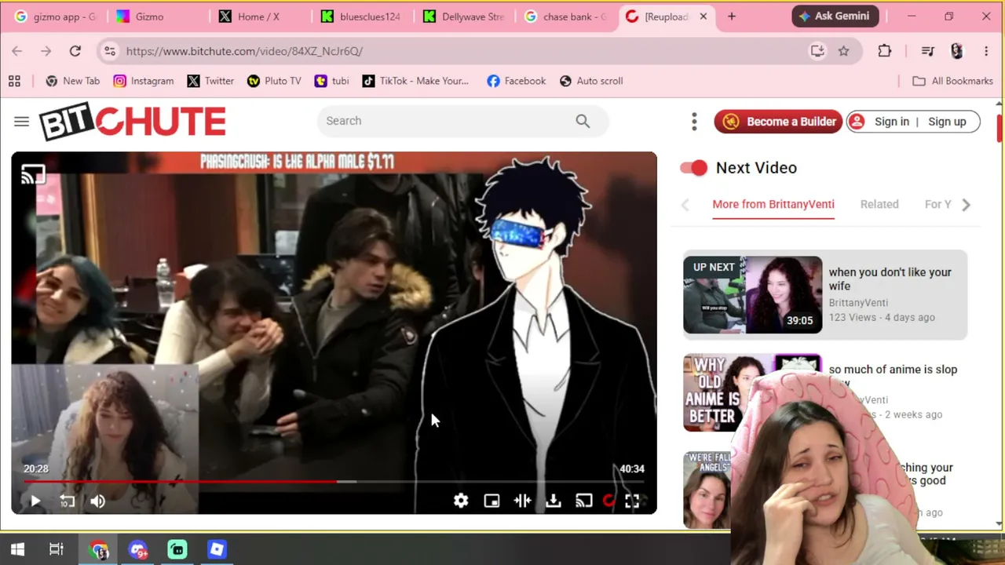Screen dimensions: 1005x565
Task: Click the search magnifier icon
Action: coord(583,121)
